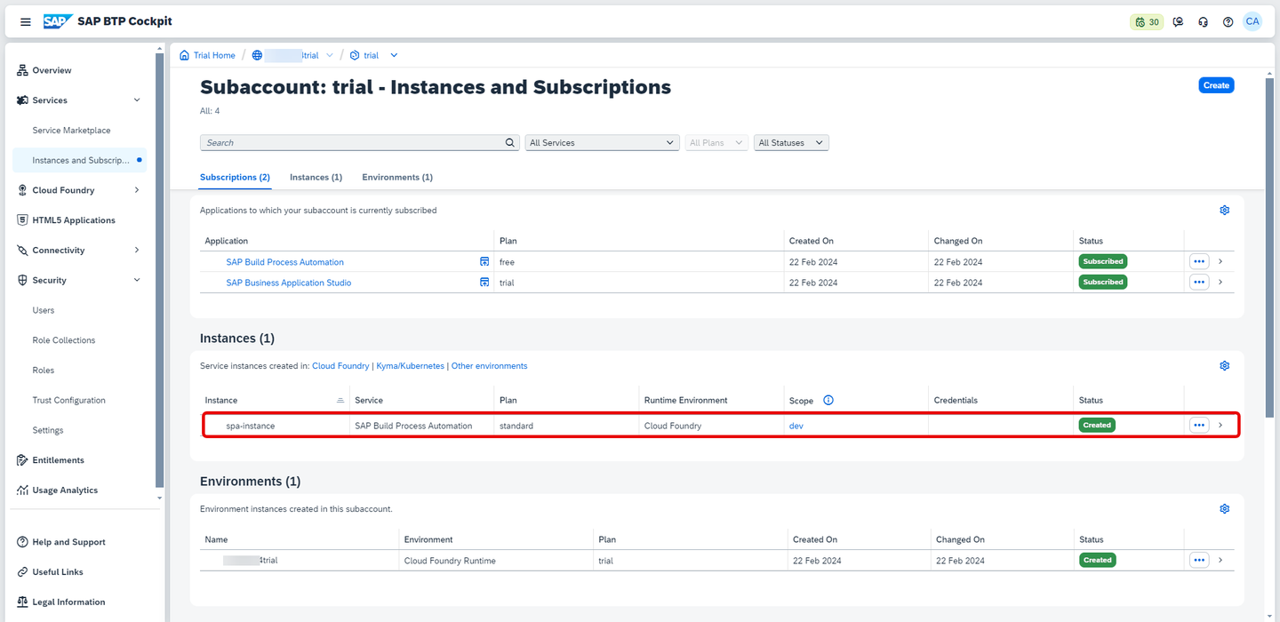Open the question mark help icon
Viewport: 1280px width, 622px height.
tap(1228, 22)
